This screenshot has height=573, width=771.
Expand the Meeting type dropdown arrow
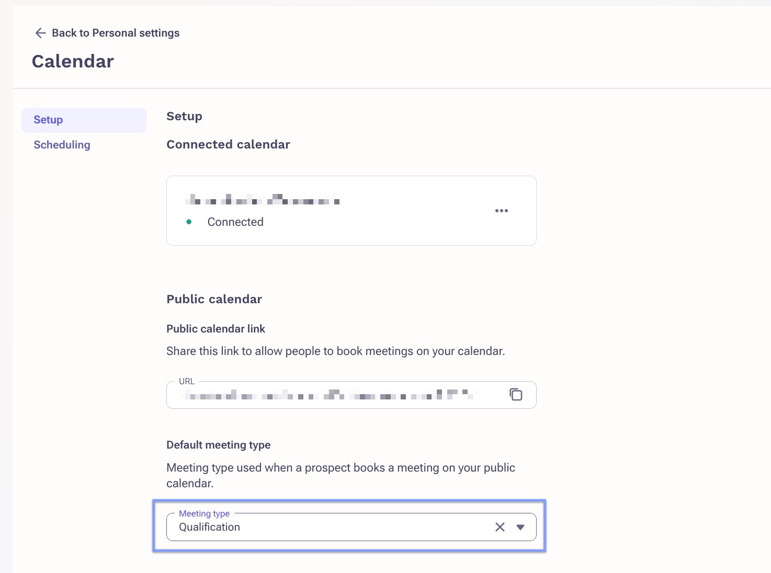coord(520,527)
